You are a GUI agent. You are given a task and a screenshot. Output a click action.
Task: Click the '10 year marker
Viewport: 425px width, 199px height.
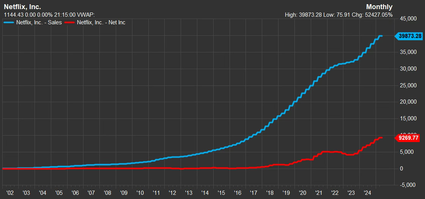[x=140, y=193]
